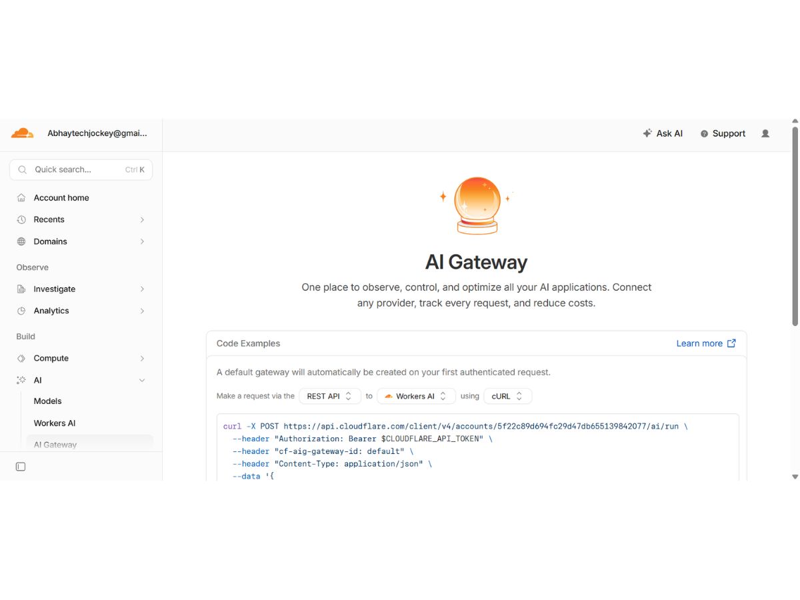Expand the Analytics chevron
Screen dimensions: 800x600
[142, 311]
